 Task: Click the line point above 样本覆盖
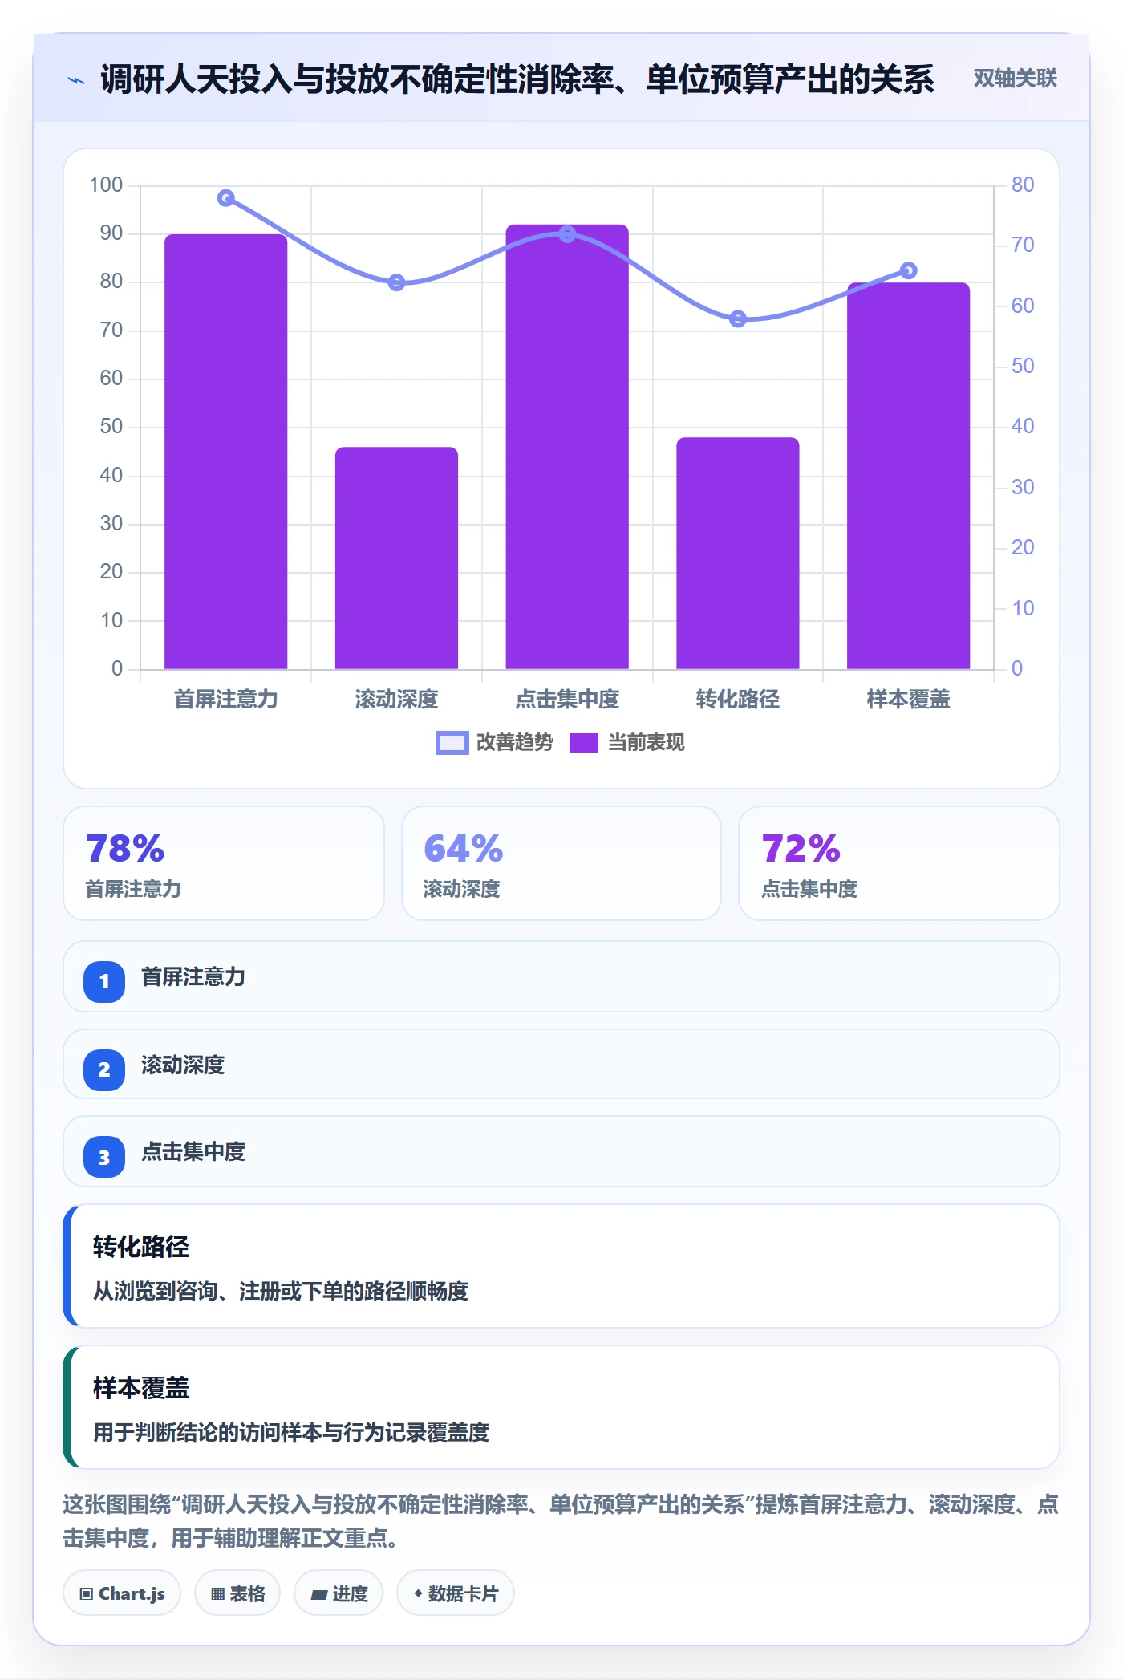point(908,270)
